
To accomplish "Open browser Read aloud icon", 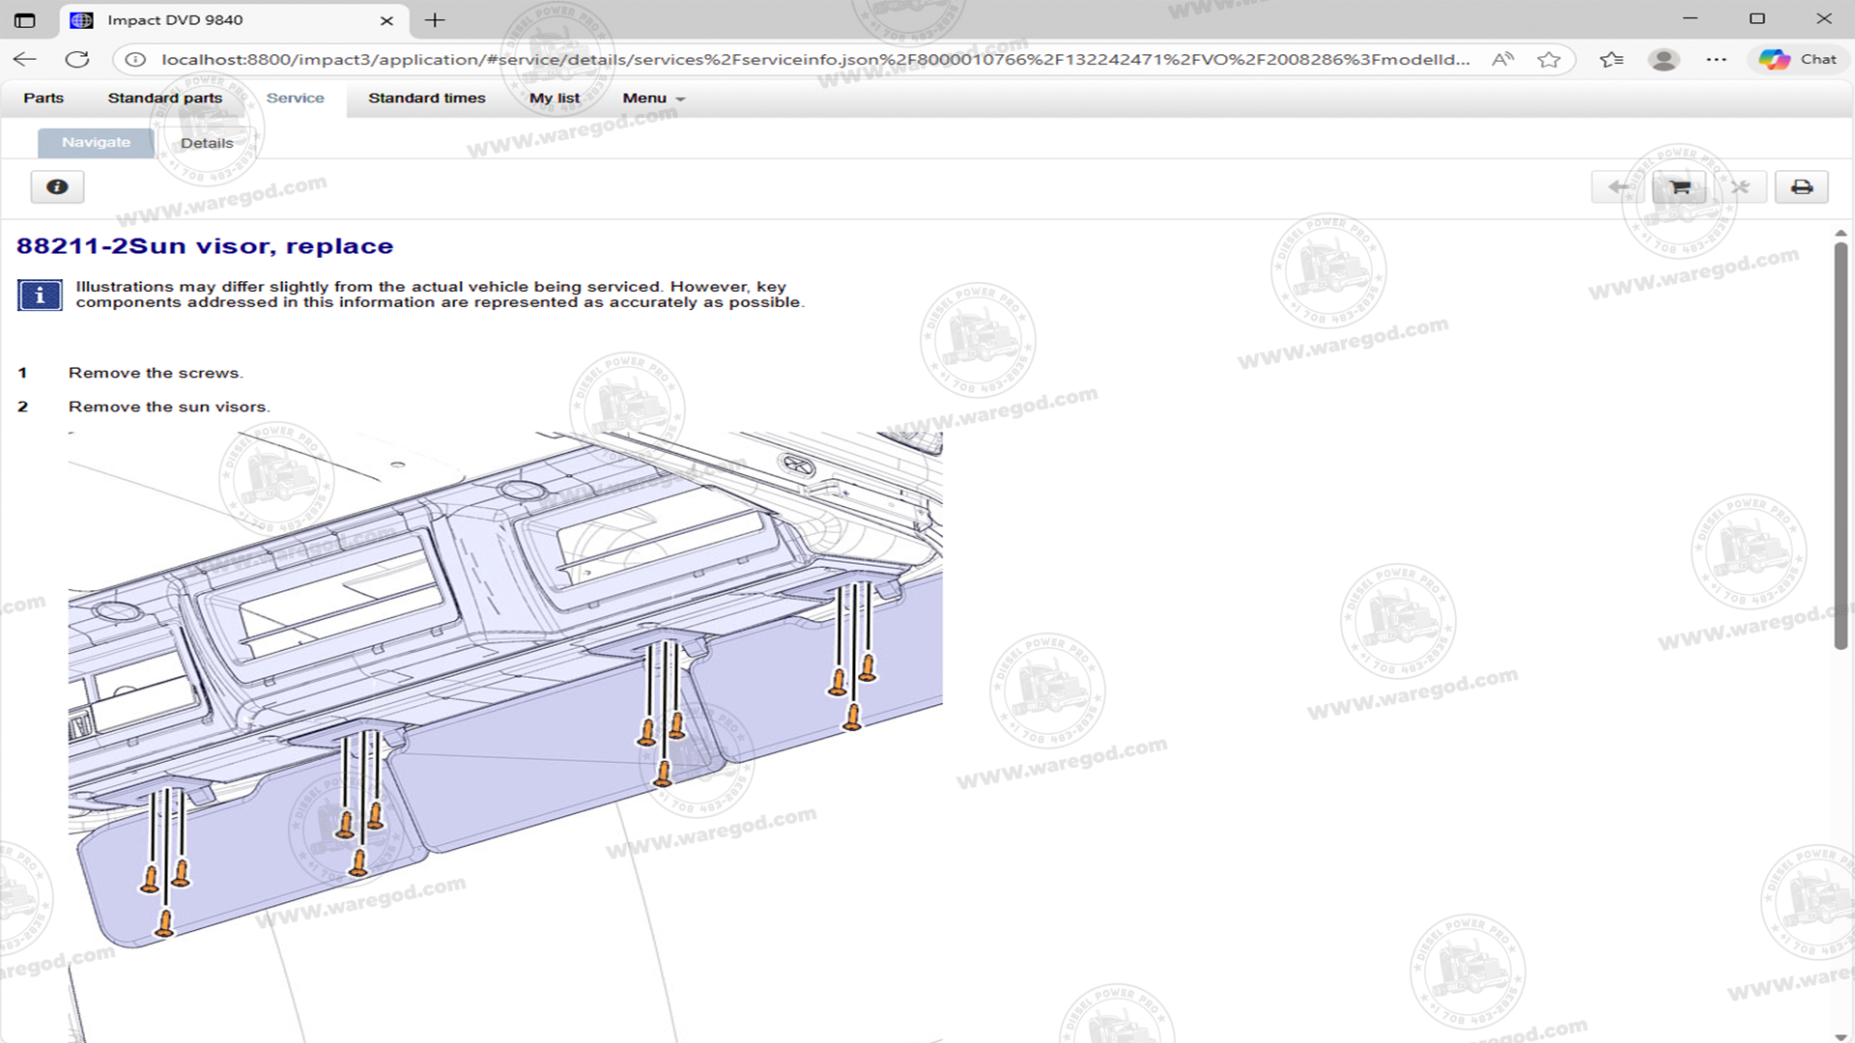I will coord(1502,59).
